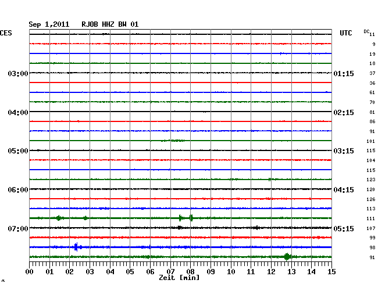Click minute tick label 08

click(190, 272)
